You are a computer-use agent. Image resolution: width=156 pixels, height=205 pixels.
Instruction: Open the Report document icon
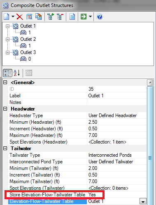(x=72, y=17)
